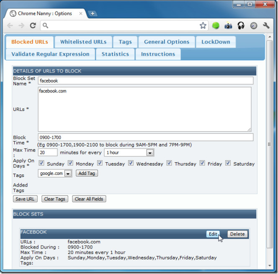Switch to the Whitelisted URLs tab
The width and height of the screenshot is (278, 274).
(x=83, y=42)
